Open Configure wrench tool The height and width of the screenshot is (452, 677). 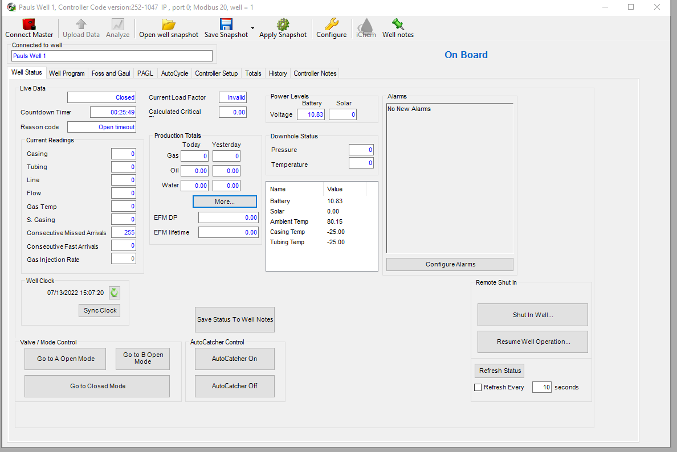331,24
